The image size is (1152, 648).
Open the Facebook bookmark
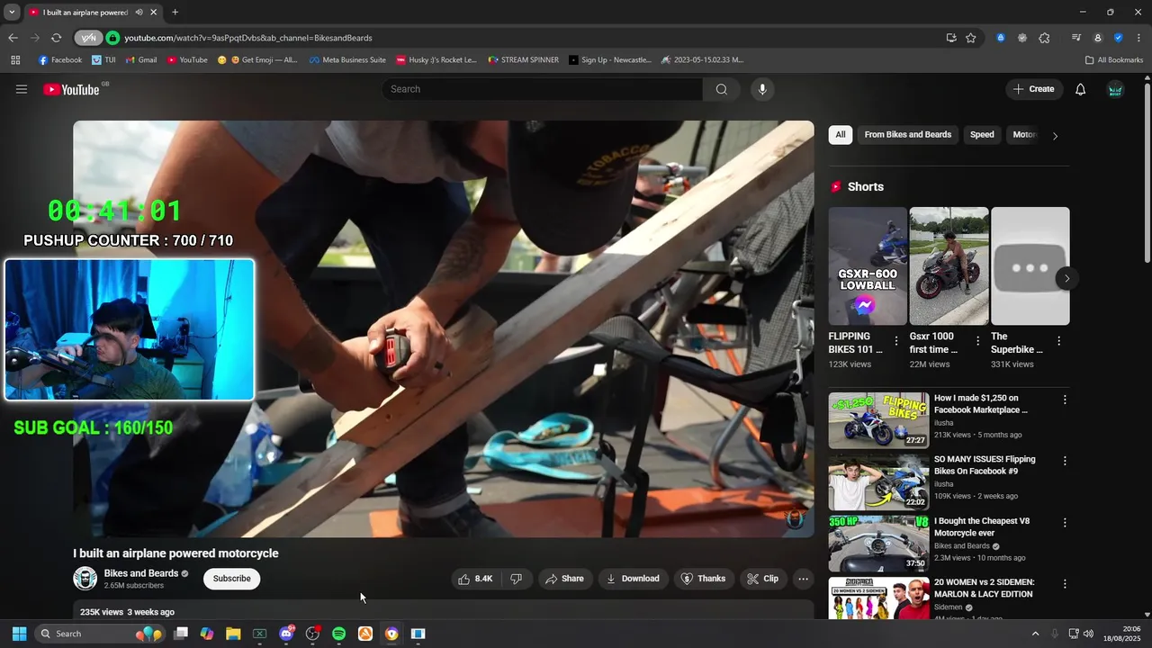coord(60,60)
